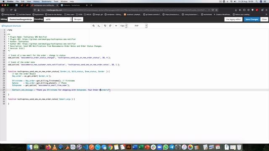Screen dimensions: 269x151
Task: Open the Getting Started bookmark
Action: point(8,15)
